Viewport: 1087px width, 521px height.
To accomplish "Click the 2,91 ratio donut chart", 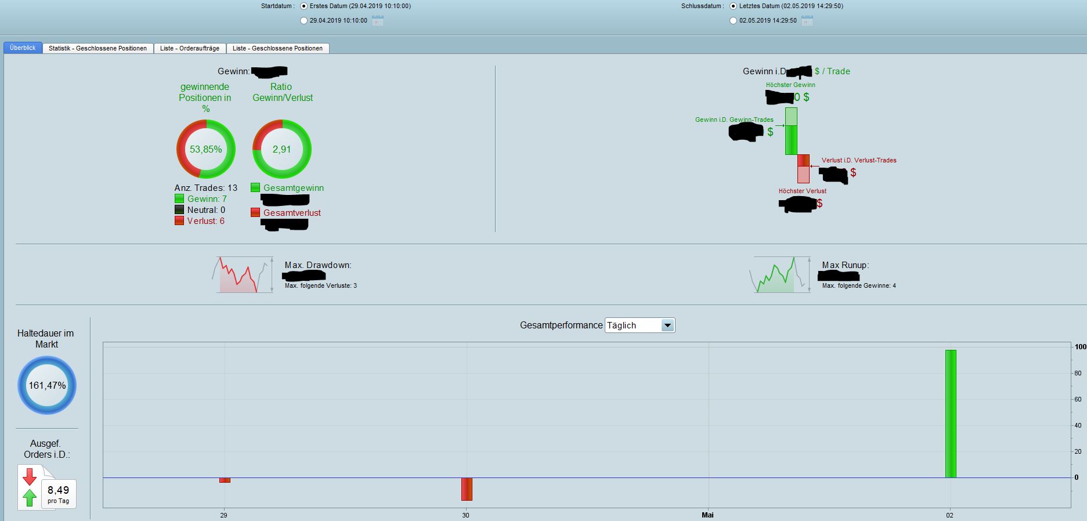I will coord(282,149).
